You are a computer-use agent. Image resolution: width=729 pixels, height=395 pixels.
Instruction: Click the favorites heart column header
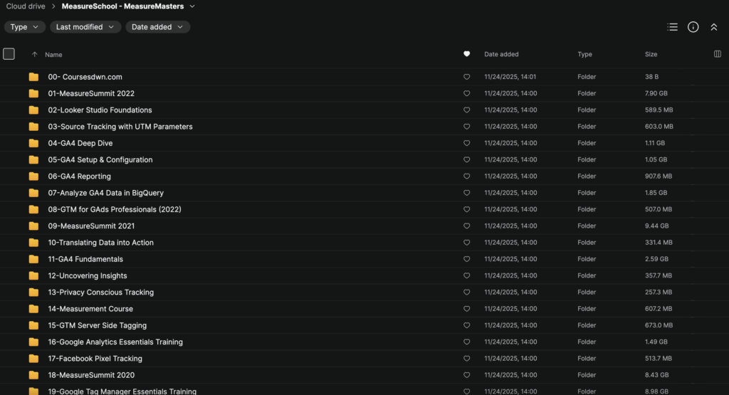point(466,54)
